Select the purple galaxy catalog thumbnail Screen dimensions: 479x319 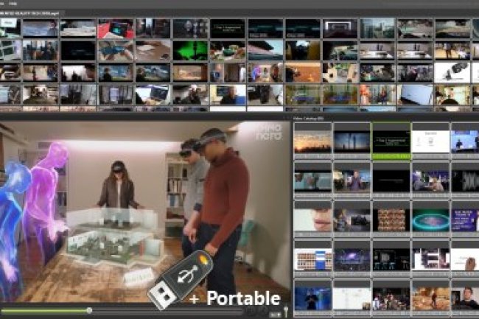click(x=352, y=257)
